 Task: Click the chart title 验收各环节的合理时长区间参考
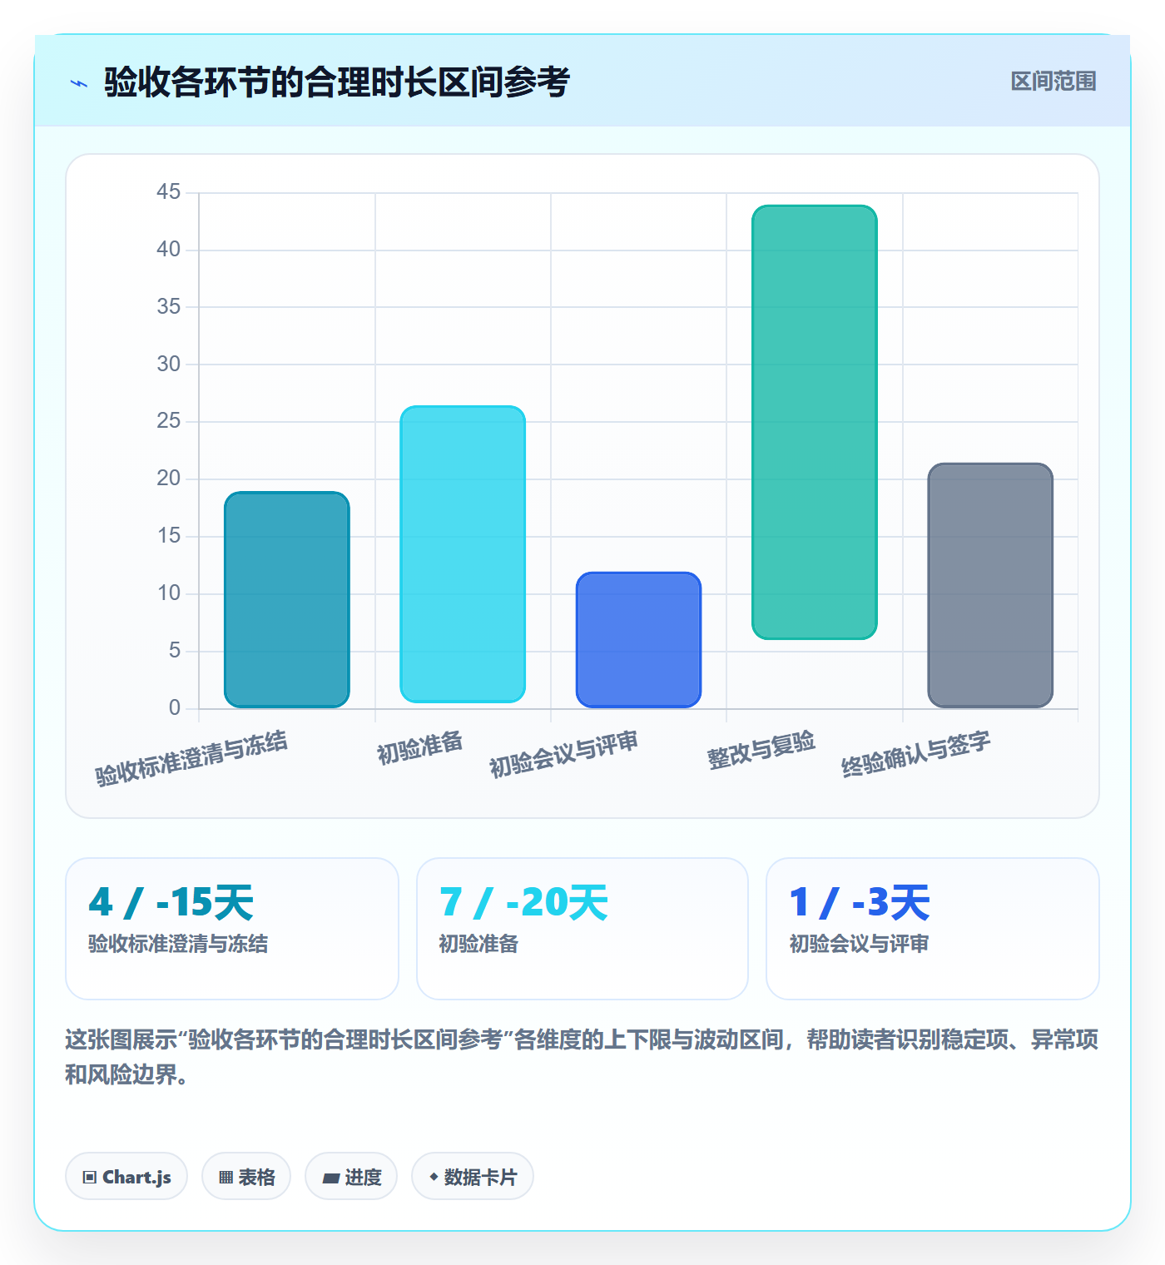pyautogui.click(x=337, y=82)
